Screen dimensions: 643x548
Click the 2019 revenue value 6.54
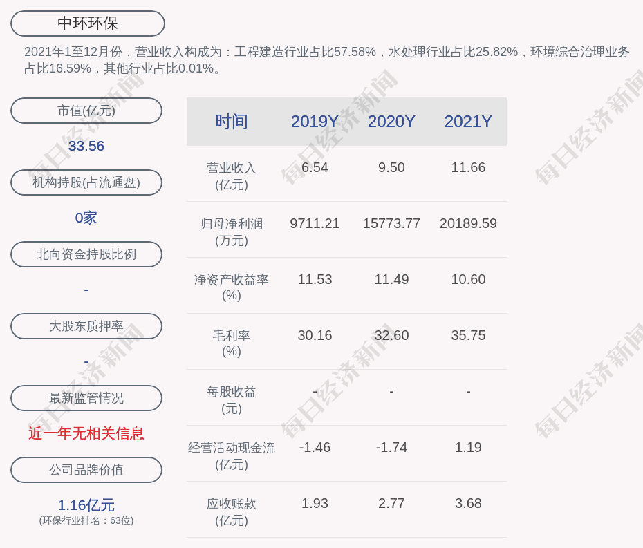coord(315,167)
